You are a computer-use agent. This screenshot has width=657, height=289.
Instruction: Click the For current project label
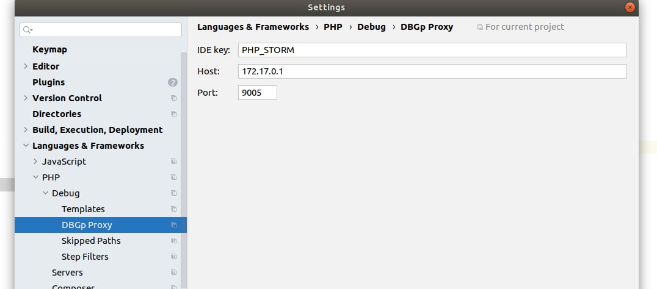[x=525, y=27]
